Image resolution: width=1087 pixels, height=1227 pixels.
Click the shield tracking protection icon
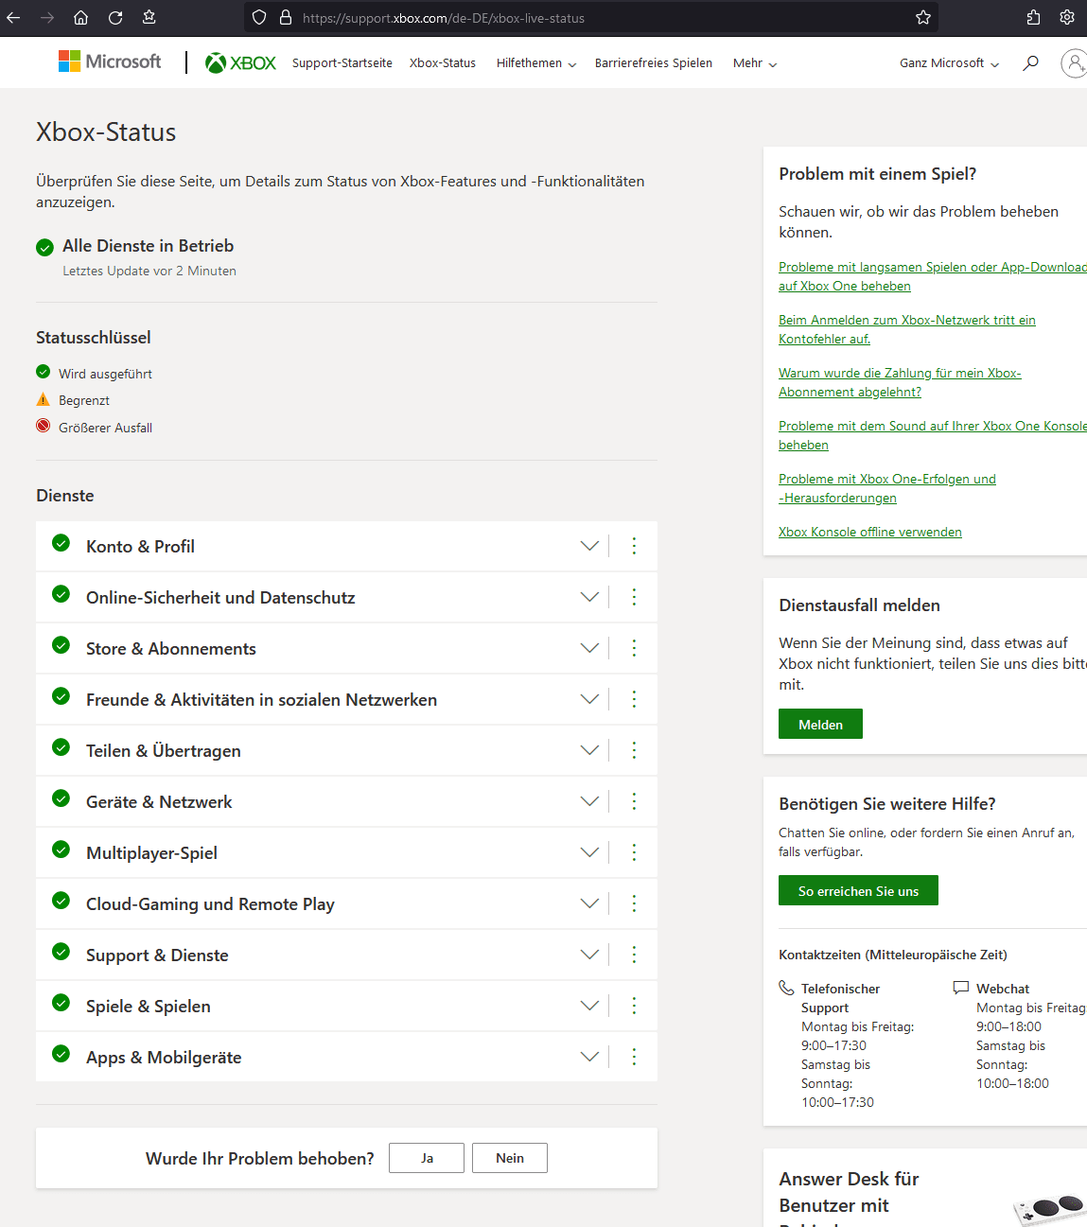[259, 17]
